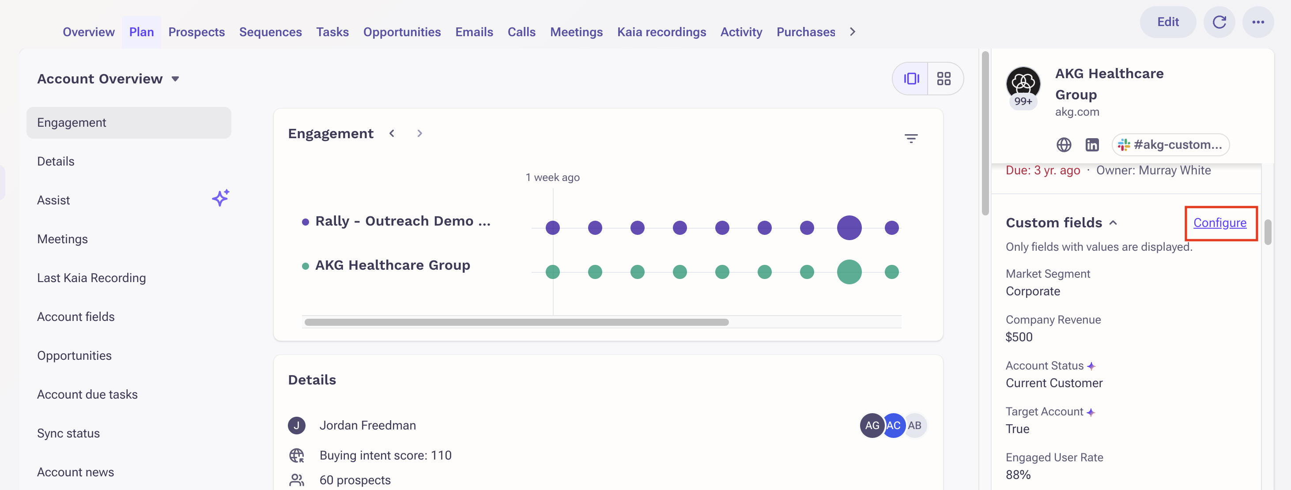Click the Target Account AI sparkle icon
Image resolution: width=1291 pixels, height=490 pixels.
[x=1091, y=412]
